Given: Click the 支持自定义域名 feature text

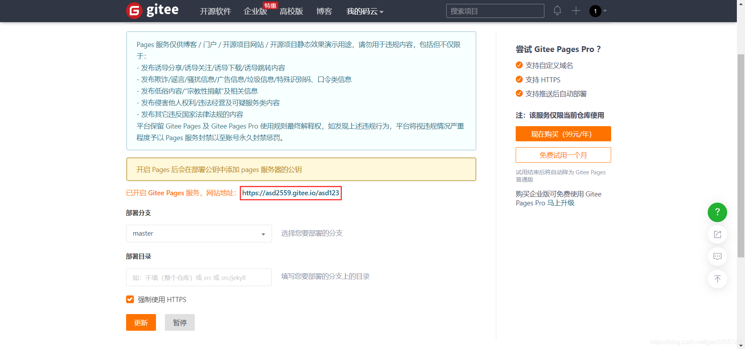Looking at the screenshot, I should [549, 65].
